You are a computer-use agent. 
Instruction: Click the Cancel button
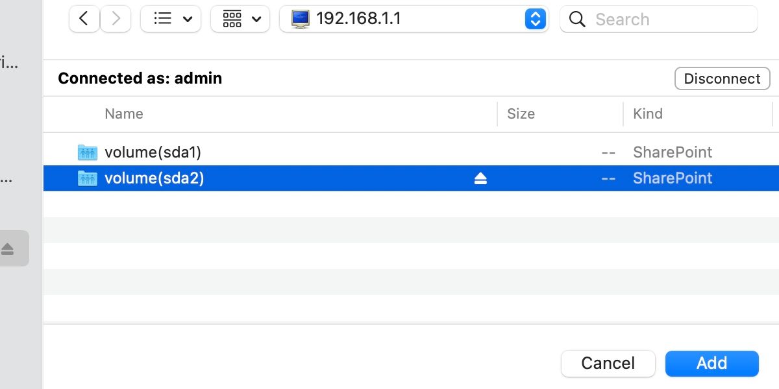608,363
